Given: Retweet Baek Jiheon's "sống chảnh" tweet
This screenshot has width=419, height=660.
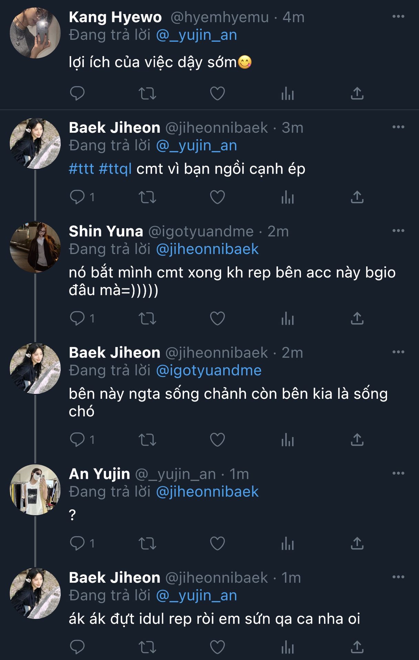Looking at the screenshot, I should point(147,440).
